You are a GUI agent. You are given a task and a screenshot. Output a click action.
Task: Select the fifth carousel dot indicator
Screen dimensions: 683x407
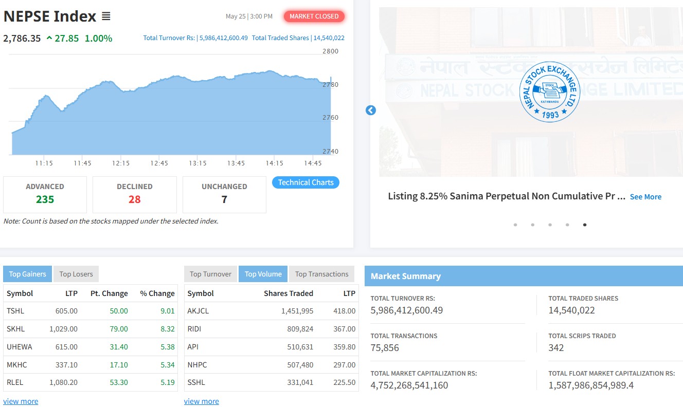585,225
